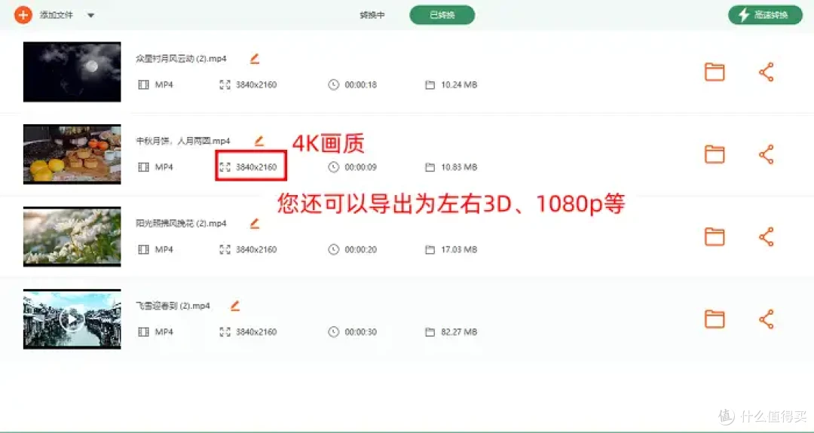Open the output folder for the 10.24 MB video
This screenshot has height=433, width=814.
tap(715, 72)
